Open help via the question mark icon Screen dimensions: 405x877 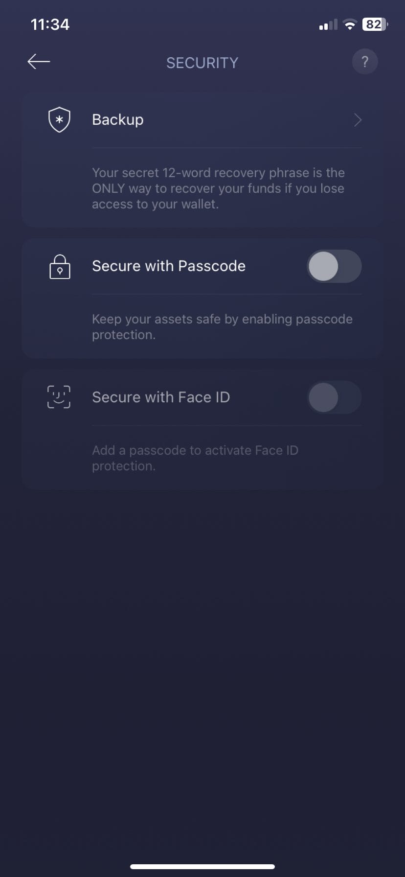point(364,62)
